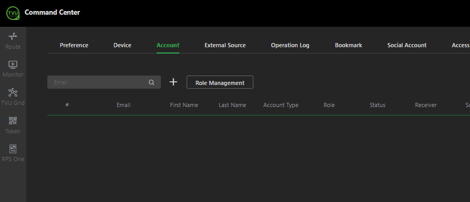Click the # column header
This screenshot has height=202, width=470.
[67, 105]
